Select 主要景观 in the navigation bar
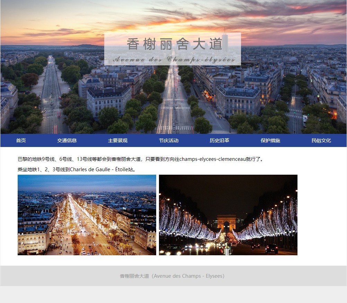This screenshot has height=303, width=347. pos(118,140)
